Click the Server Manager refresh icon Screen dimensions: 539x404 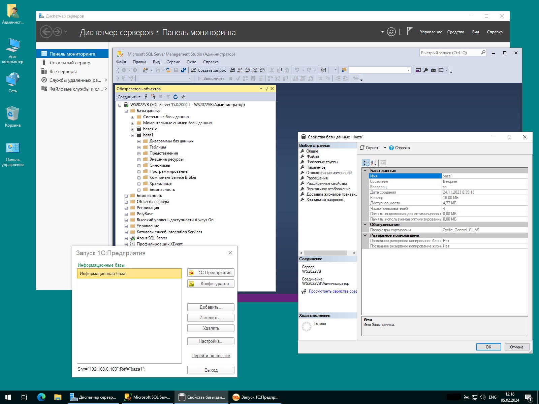pyautogui.click(x=391, y=32)
